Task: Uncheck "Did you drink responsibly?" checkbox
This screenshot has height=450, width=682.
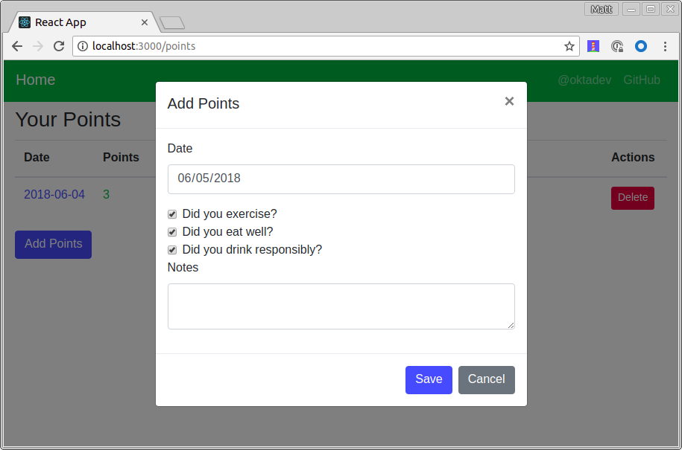Action: point(172,250)
